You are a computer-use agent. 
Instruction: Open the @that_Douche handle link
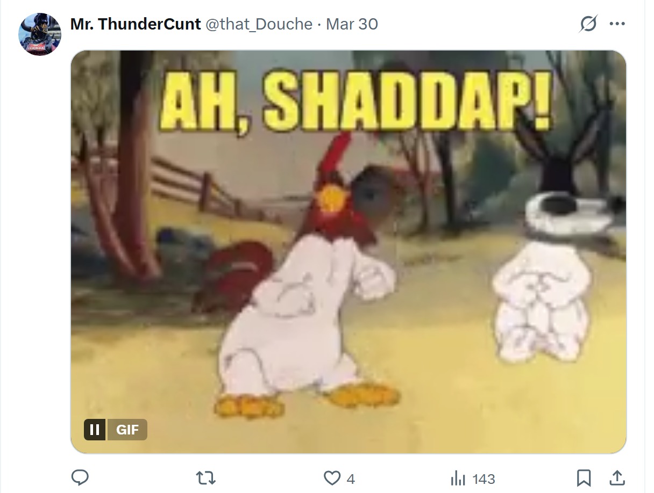[259, 24]
